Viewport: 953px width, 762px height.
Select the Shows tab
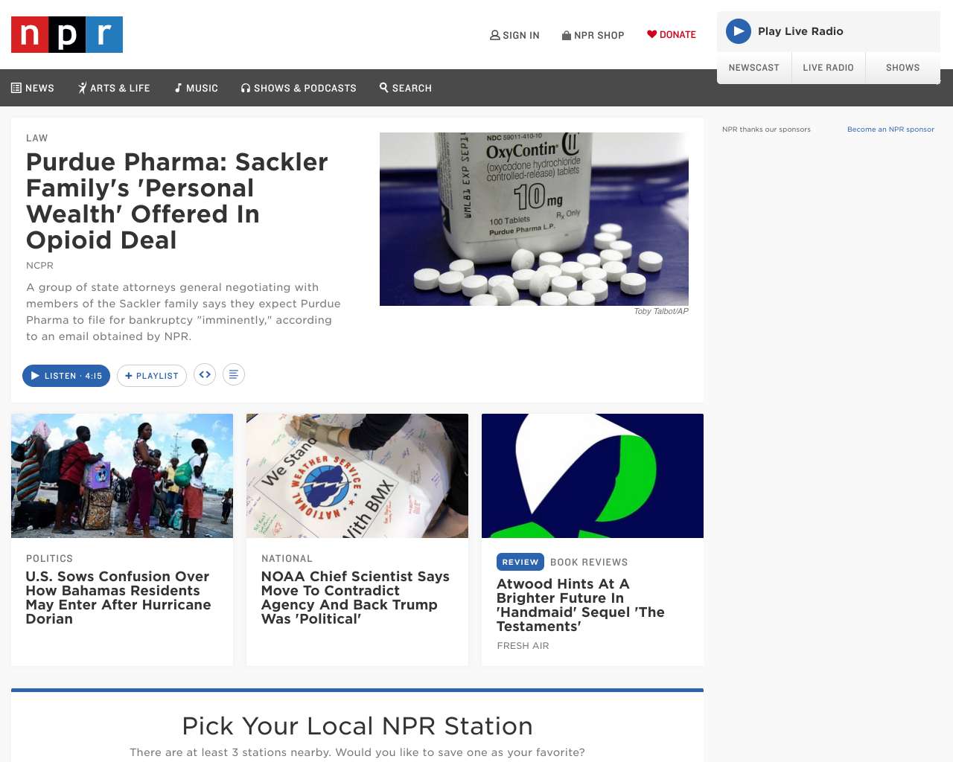tap(903, 68)
